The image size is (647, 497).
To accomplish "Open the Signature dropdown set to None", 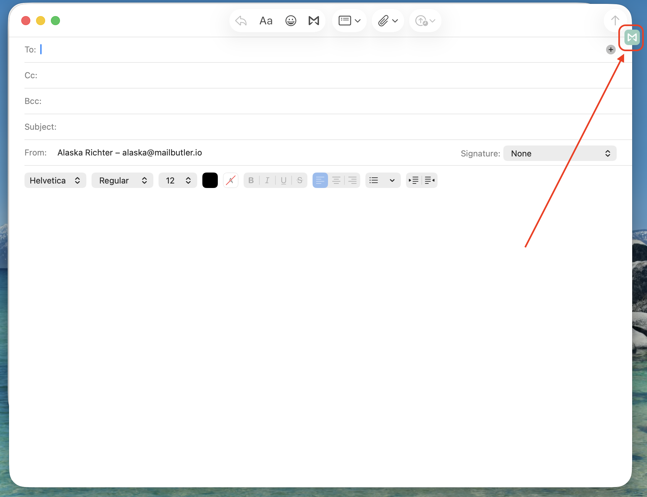I will pyautogui.click(x=560, y=154).
